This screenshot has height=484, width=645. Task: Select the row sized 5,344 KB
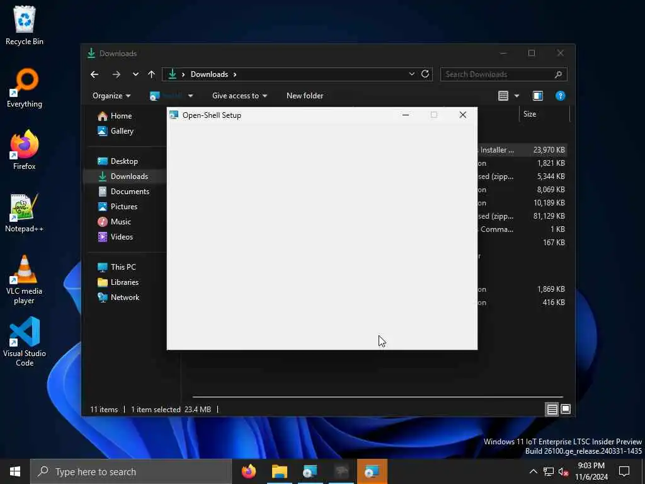pyautogui.click(x=522, y=176)
